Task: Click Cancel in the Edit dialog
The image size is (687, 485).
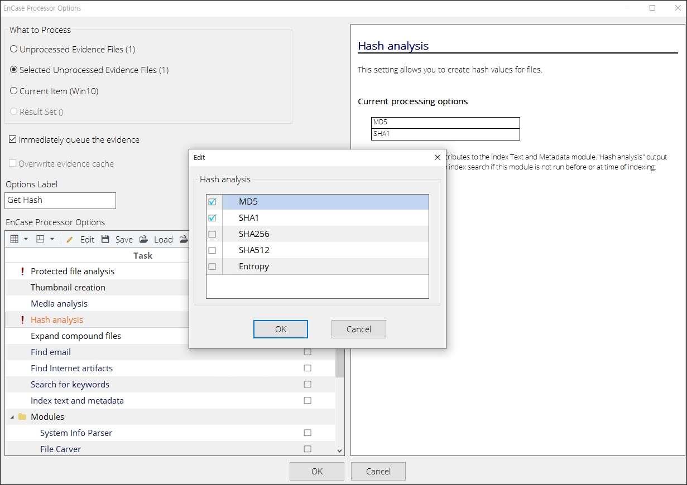Action: (x=359, y=329)
